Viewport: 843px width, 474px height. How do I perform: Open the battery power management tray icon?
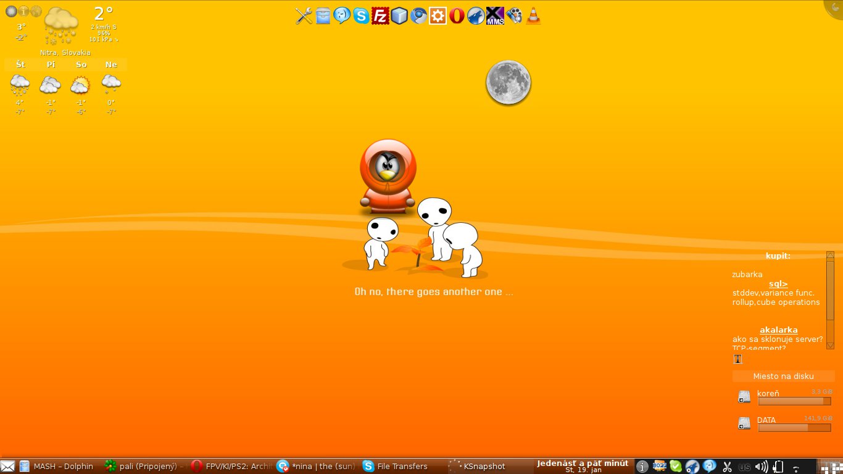point(778,467)
